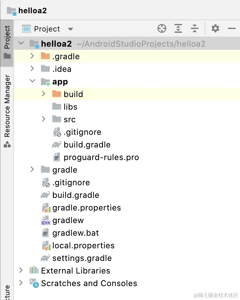Click the app module folder icon

click(46, 82)
